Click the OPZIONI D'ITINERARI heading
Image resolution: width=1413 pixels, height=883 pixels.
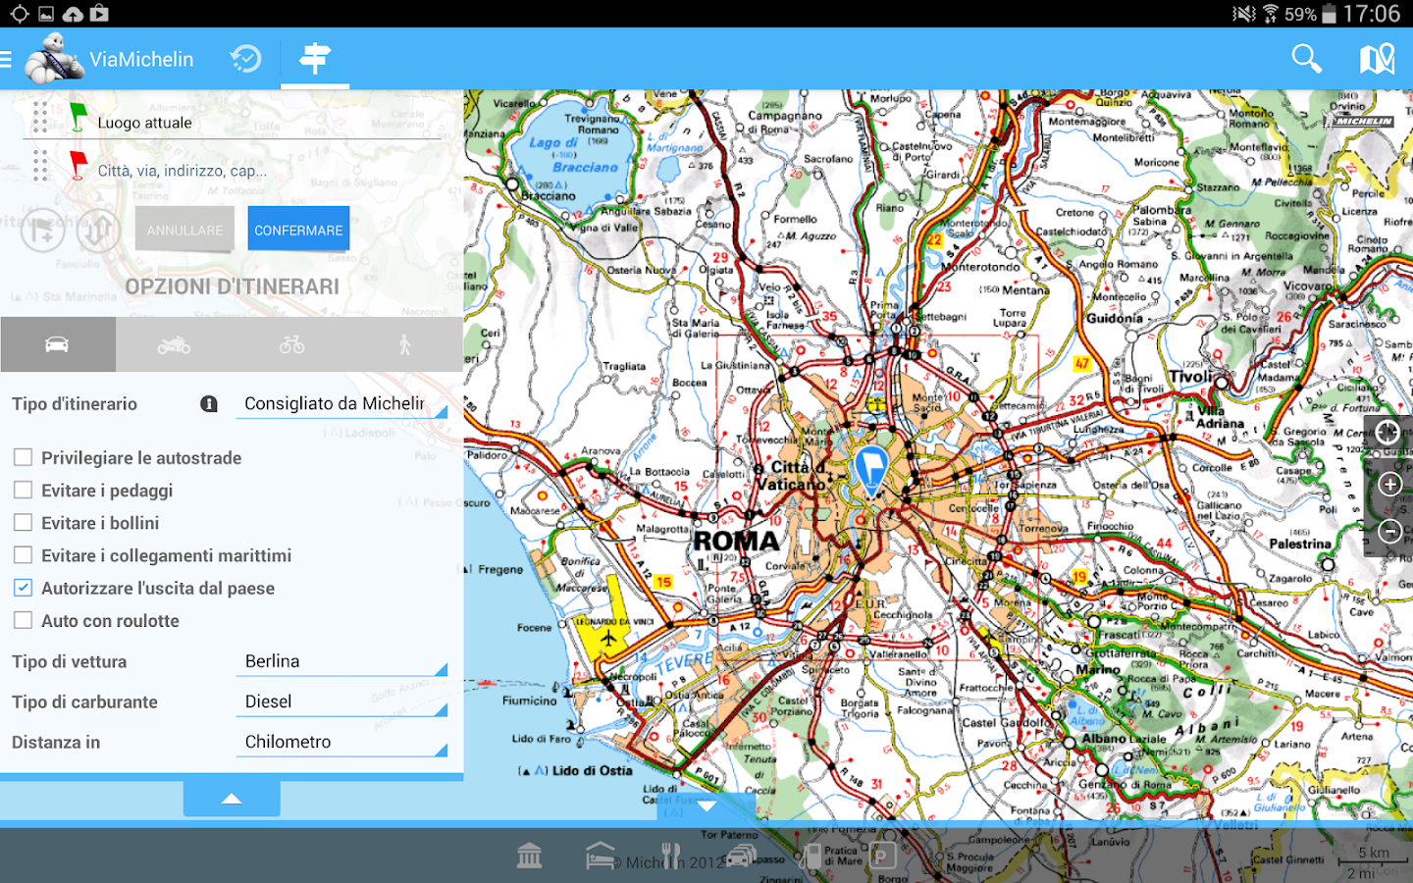point(232,286)
